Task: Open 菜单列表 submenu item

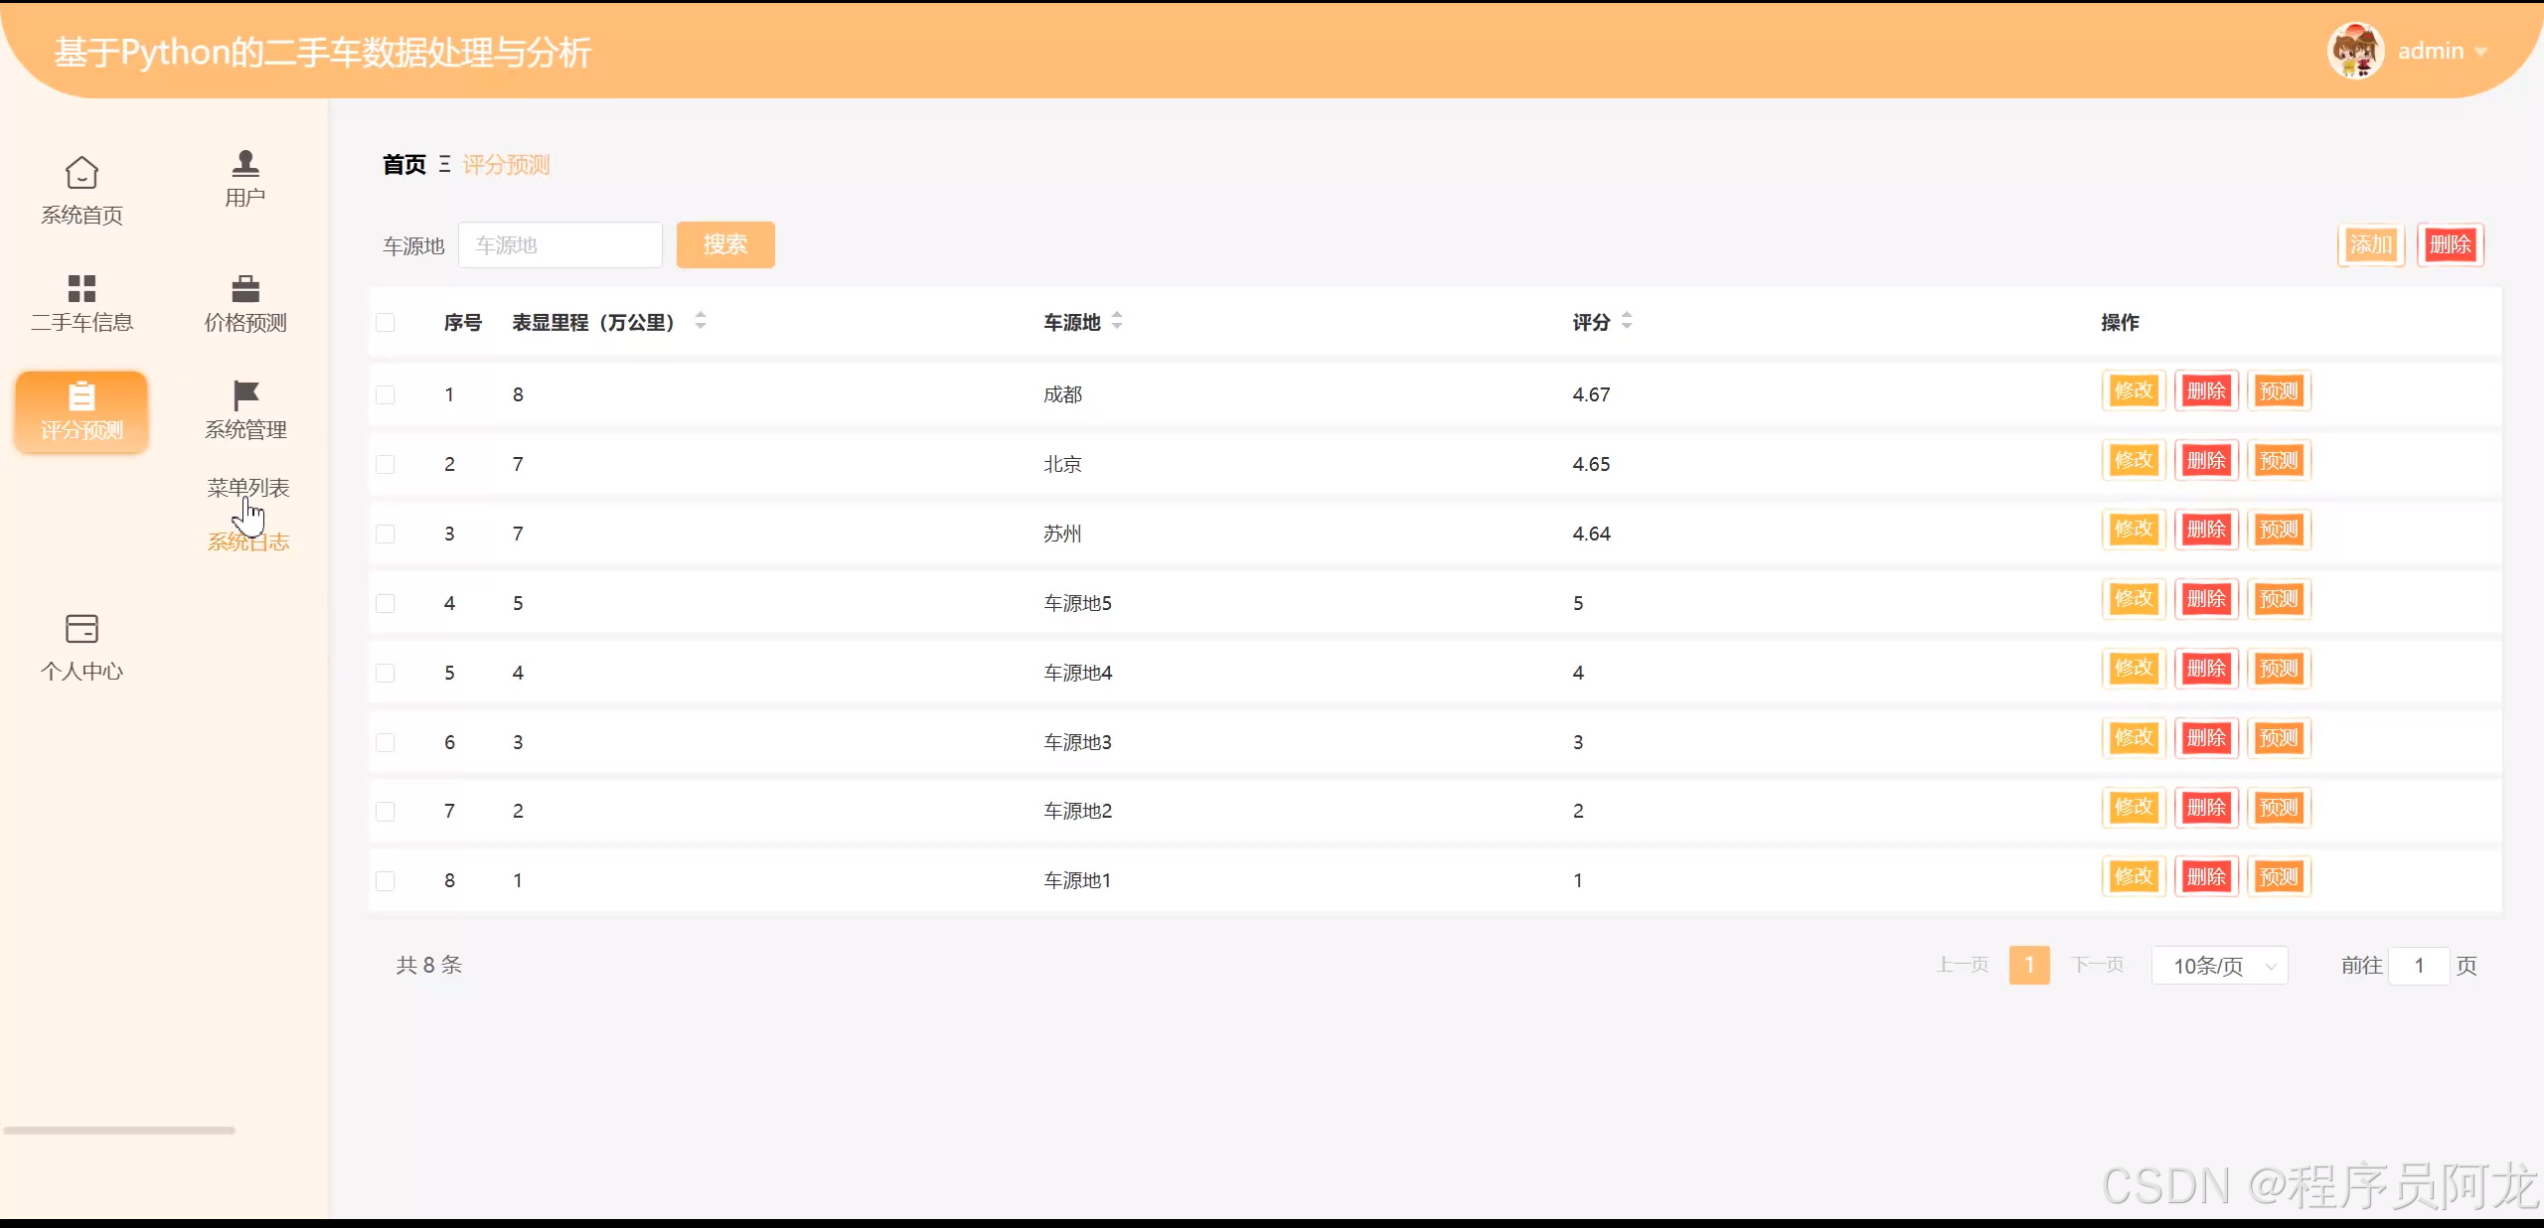Action: 248,488
